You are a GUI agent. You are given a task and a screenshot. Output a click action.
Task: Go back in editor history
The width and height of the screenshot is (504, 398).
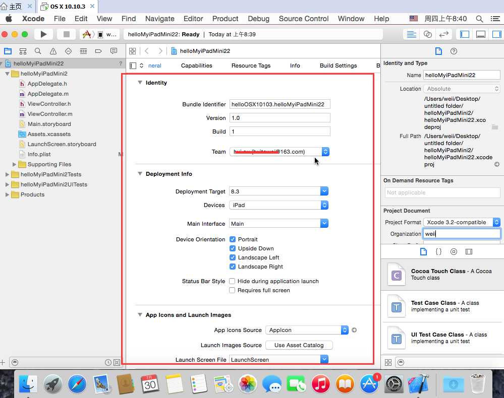click(147, 51)
